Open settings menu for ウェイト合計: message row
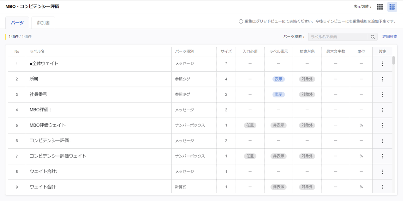The image size is (403, 201). pyautogui.click(x=382, y=172)
